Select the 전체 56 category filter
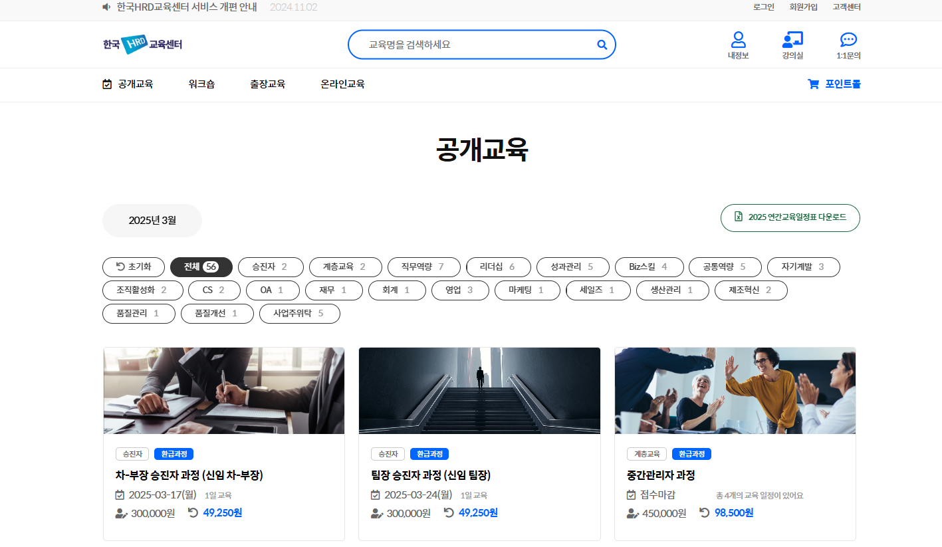942x547 pixels. (x=201, y=267)
